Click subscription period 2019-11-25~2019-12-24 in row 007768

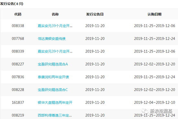tap(154, 39)
